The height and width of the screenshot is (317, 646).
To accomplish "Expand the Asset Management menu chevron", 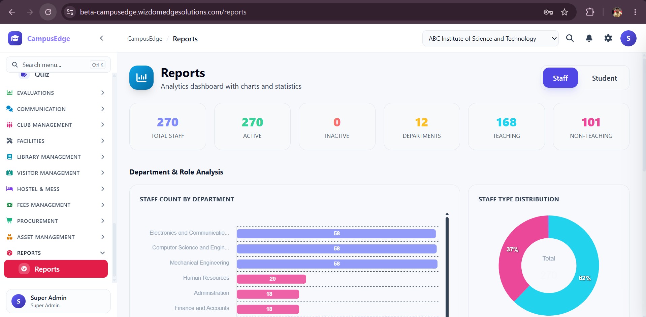I will pos(103,237).
